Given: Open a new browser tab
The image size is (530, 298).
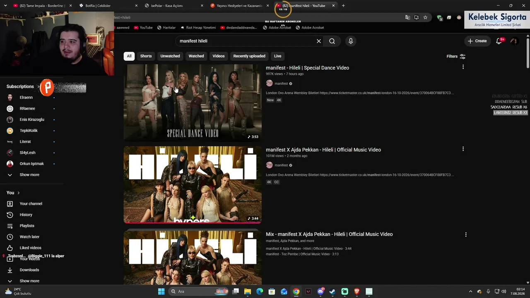Looking at the screenshot, I should point(343,6).
